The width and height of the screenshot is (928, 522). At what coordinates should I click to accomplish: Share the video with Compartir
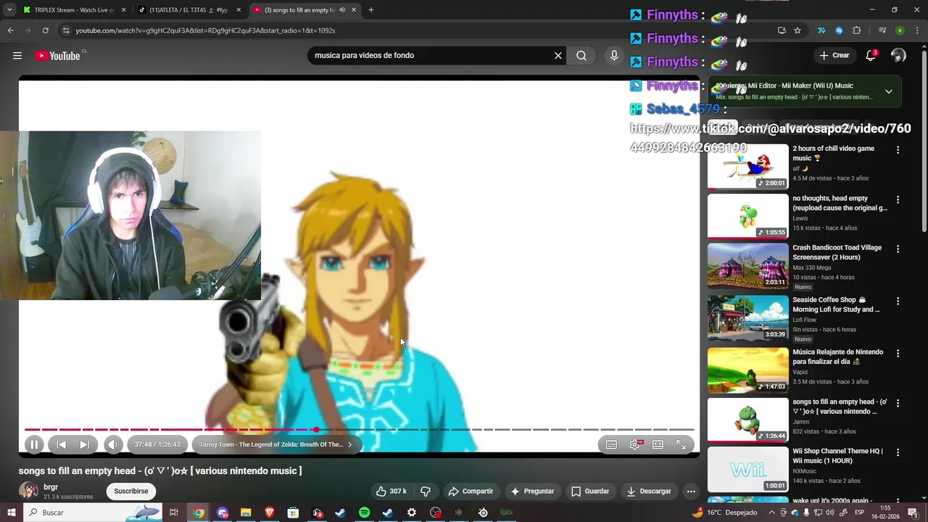click(x=471, y=491)
